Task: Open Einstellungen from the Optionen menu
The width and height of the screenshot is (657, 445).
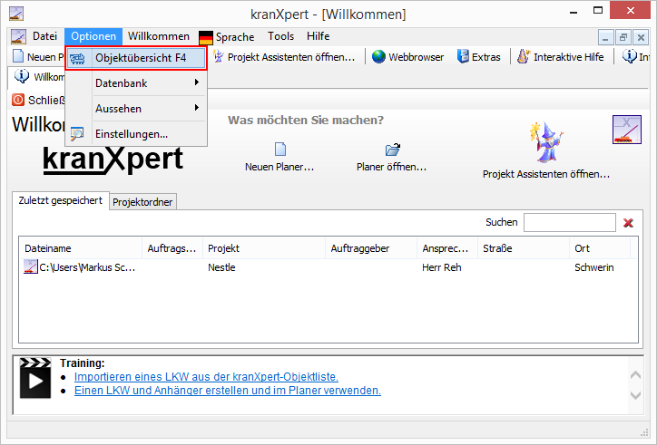Action: [x=132, y=134]
